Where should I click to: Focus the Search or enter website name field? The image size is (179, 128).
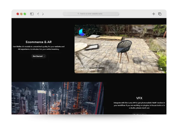[x=91, y=14]
